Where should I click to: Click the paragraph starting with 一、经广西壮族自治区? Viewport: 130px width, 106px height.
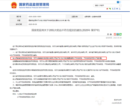point(65,54)
